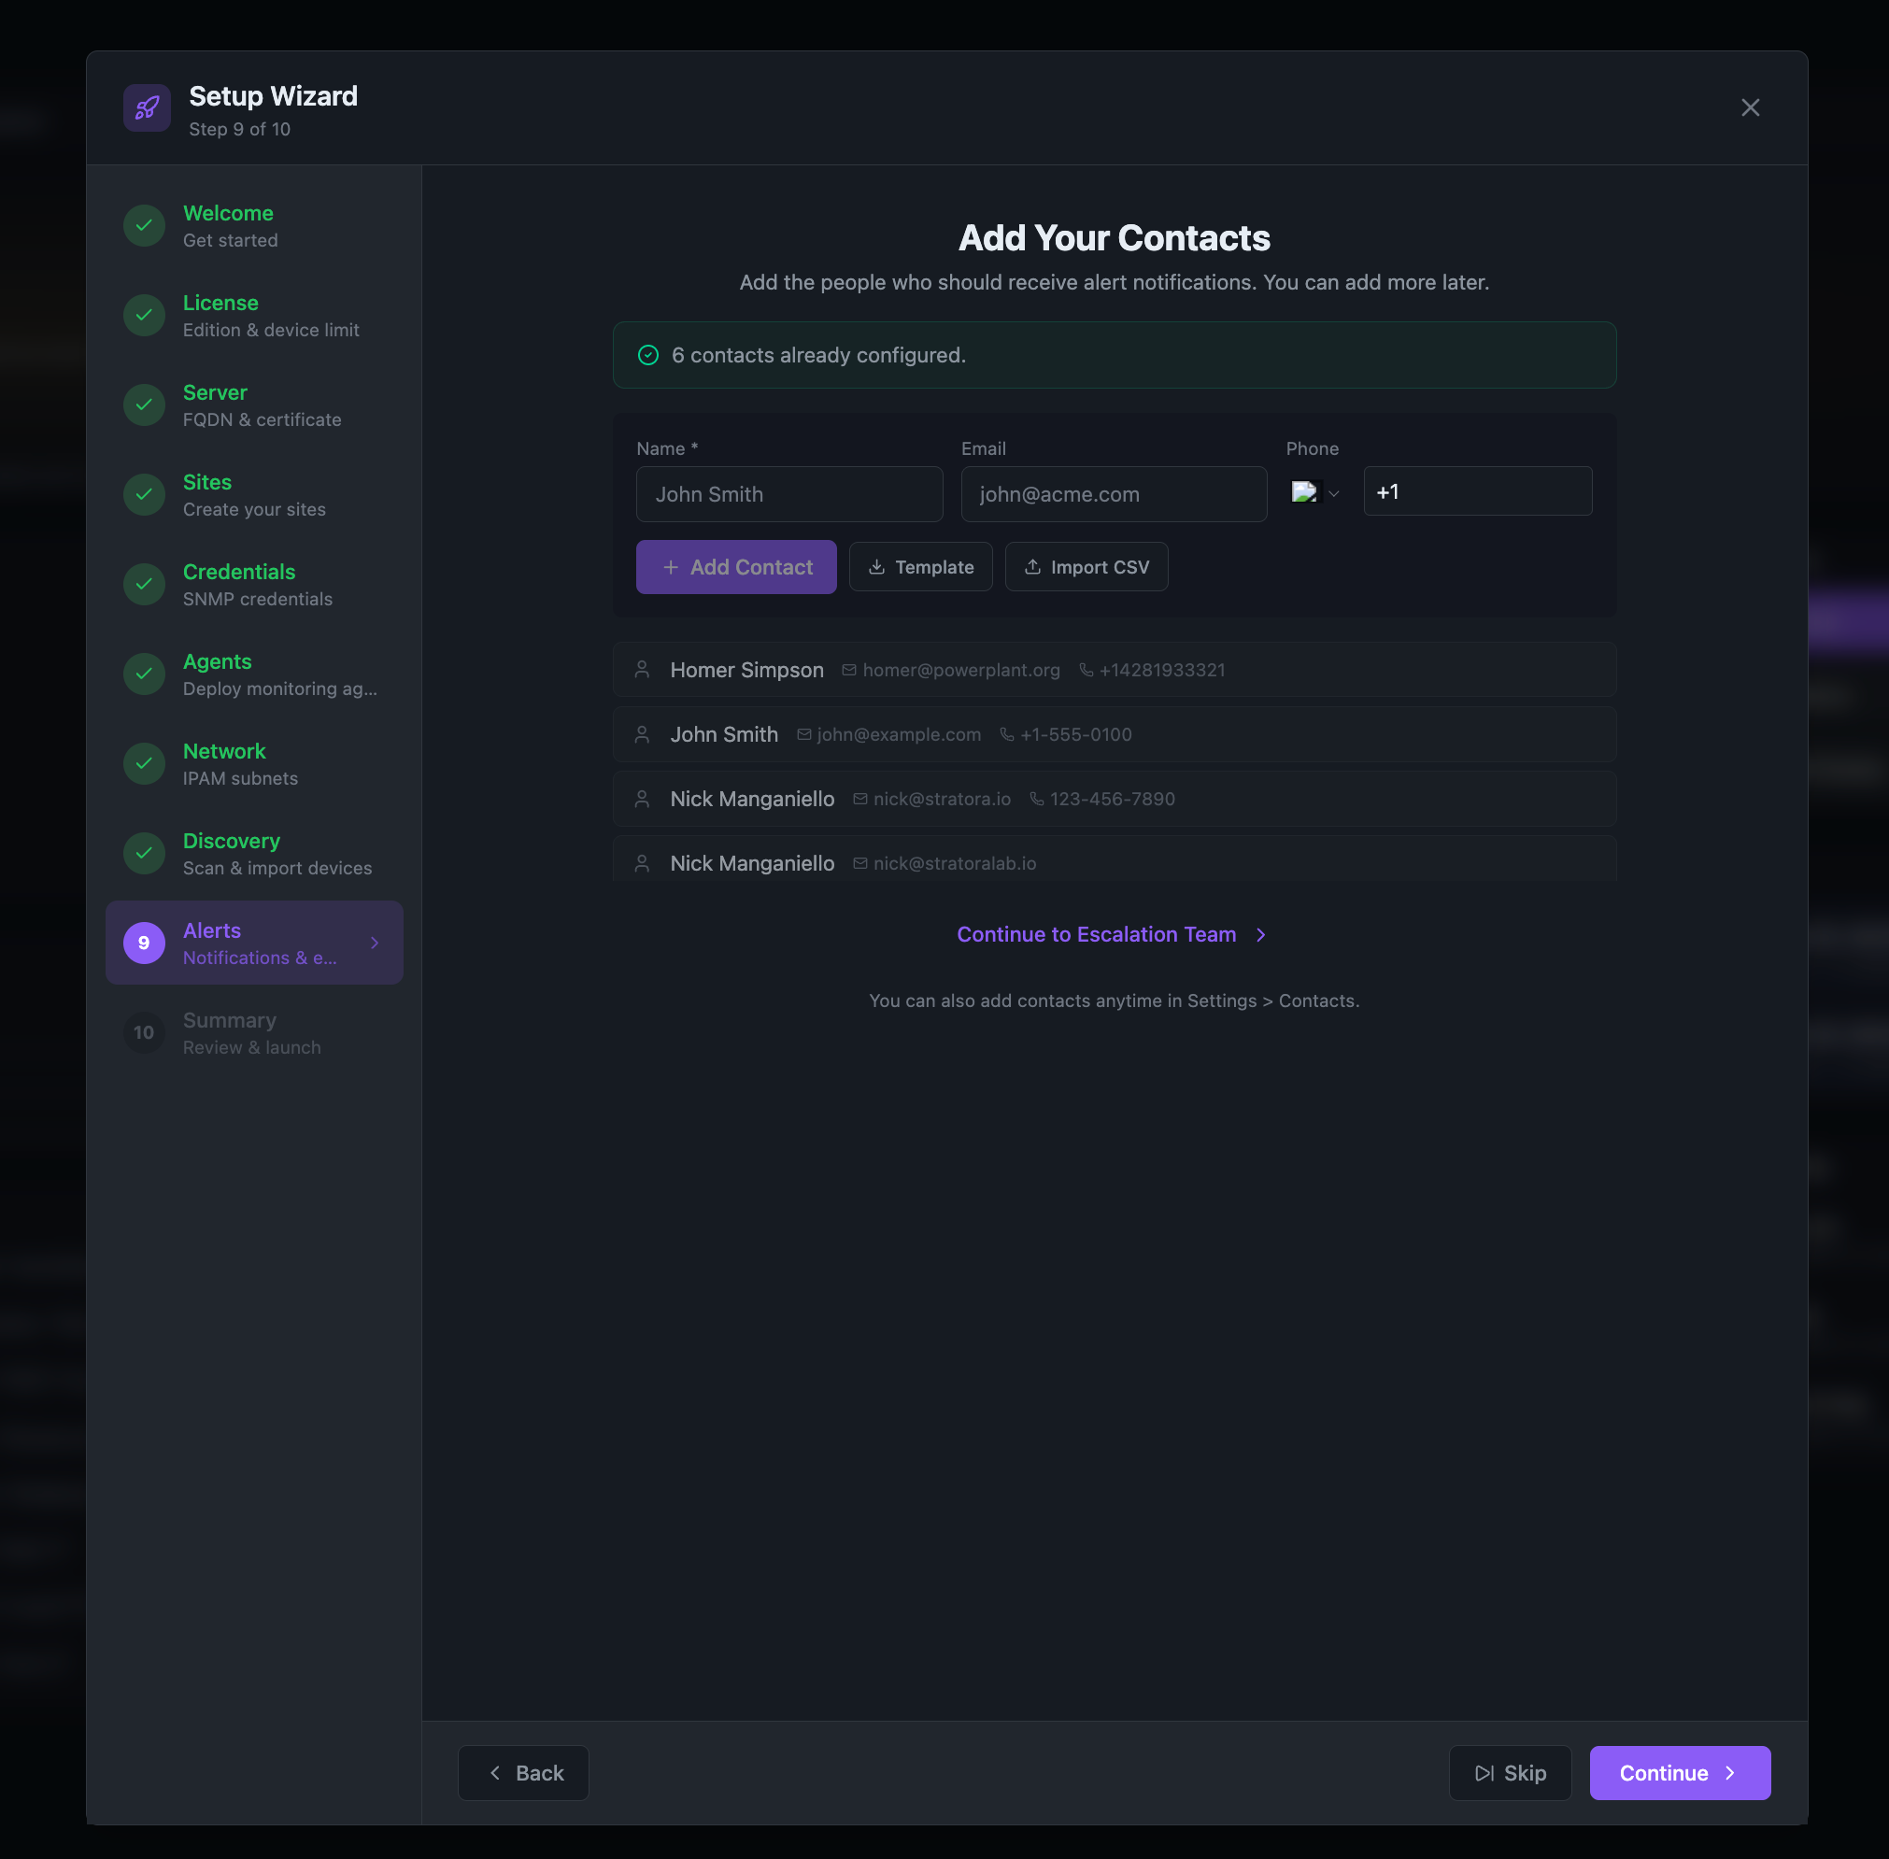
Task: Click the green checkmark beside Welcome step
Action: (144, 225)
